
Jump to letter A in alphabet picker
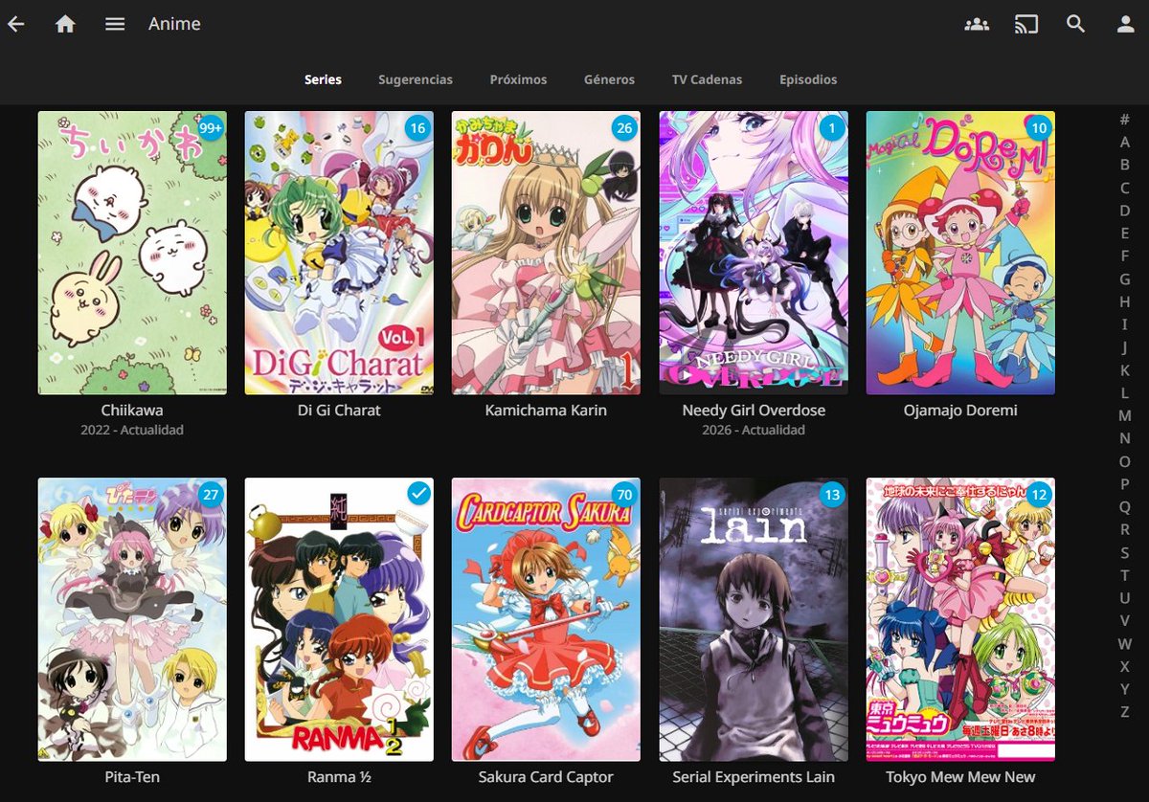coord(1125,142)
